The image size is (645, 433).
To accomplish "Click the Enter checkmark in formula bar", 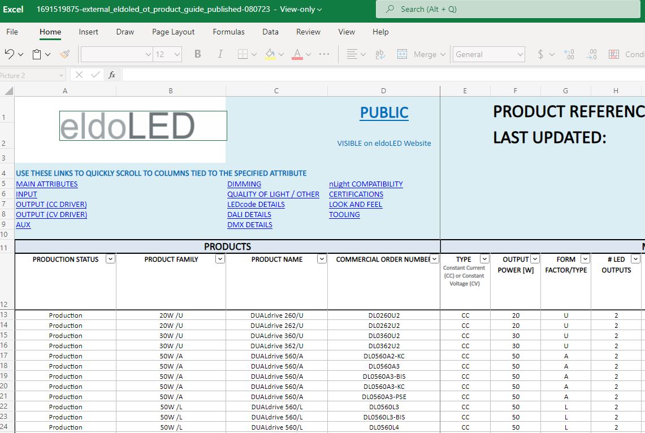I will [x=96, y=75].
